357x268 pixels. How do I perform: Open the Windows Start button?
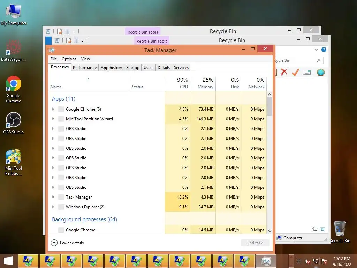tap(8, 261)
